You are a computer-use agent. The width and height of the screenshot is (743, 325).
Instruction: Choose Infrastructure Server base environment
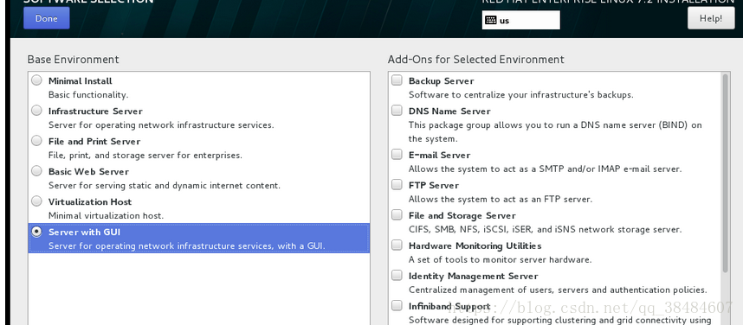36,111
